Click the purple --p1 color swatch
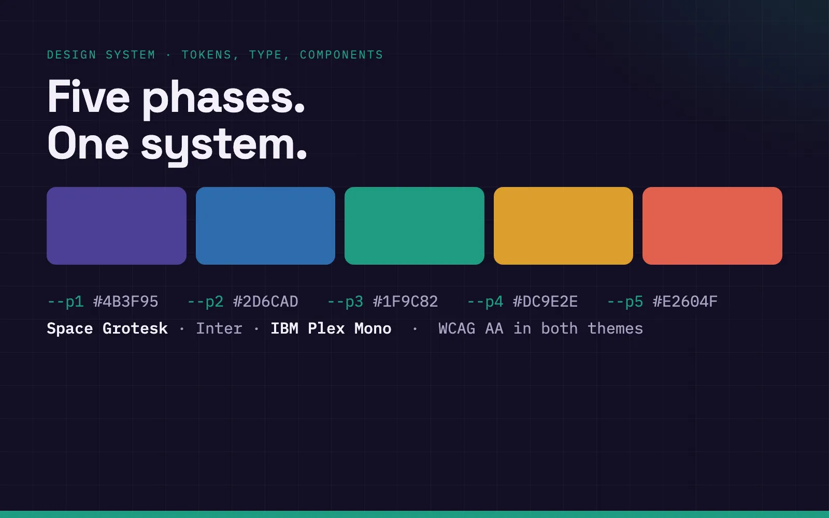This screenshot has width=829, height=518. (x=117, y=226)
